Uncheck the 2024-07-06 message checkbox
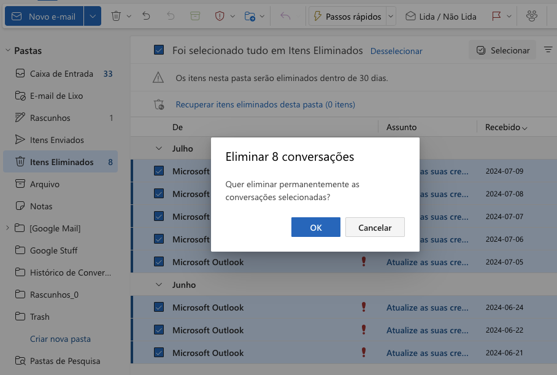The width and height of the screenshot is (557, 375). [159, 239]
